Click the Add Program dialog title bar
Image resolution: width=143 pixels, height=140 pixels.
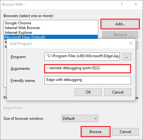coord(67,44)
